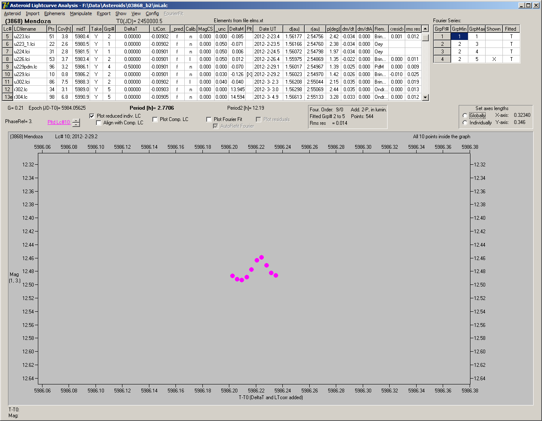Open the Manipulate menu
This screenshot has width=542, height=421.
(81, 13)
